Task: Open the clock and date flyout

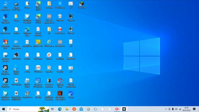Action: coord(187,109)
